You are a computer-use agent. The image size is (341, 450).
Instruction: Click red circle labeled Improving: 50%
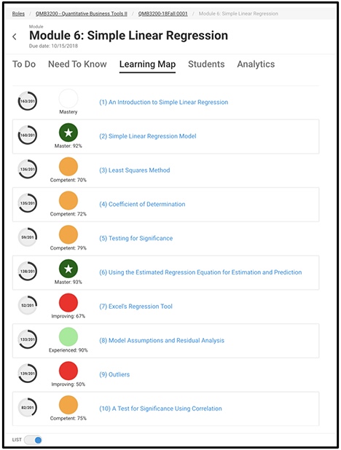coord(68,371)
